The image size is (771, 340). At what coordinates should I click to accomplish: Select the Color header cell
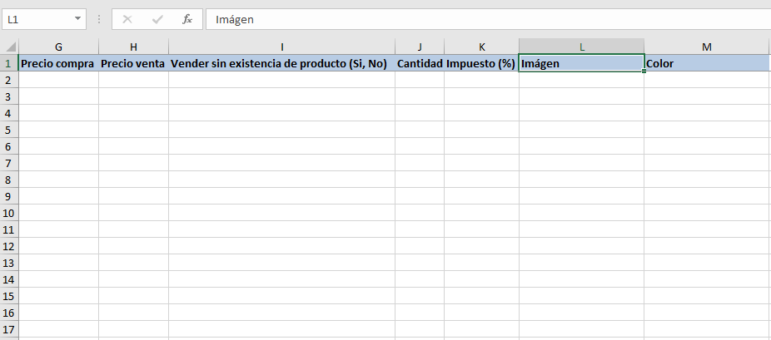point(706,63)
